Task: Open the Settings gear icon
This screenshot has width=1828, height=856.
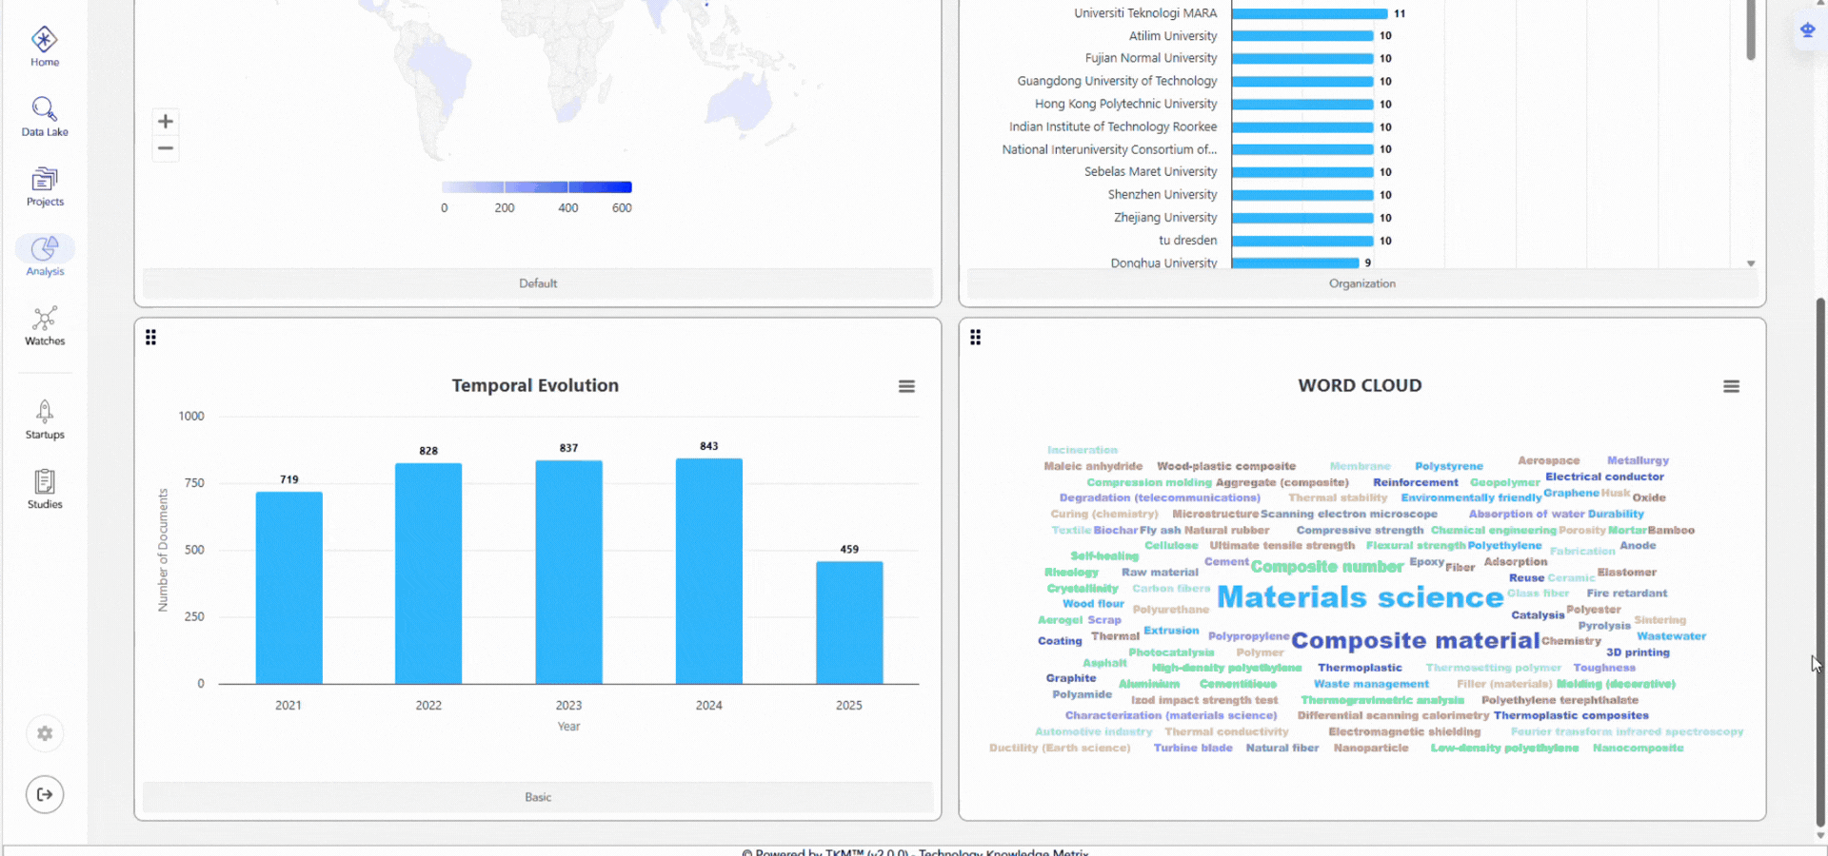Action: coord(44,733)
